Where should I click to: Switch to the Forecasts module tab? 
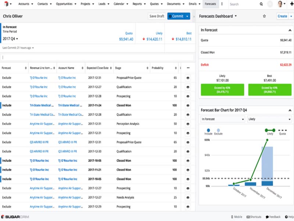[x=210, y=4]
